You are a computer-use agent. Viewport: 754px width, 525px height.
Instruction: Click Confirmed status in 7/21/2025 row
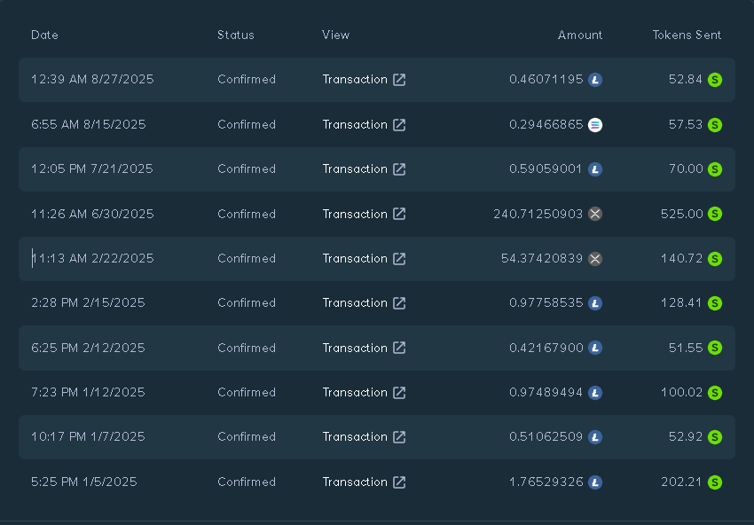[247, 168]
